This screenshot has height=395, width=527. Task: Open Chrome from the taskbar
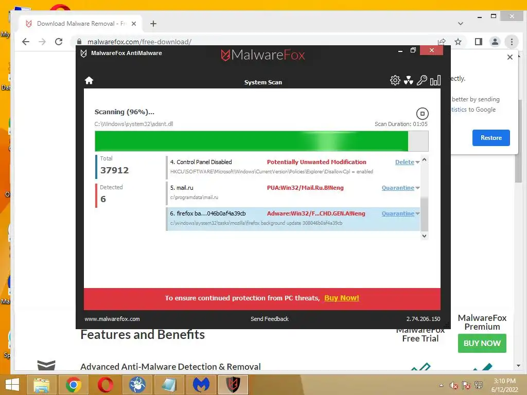[x=73, y=385]
